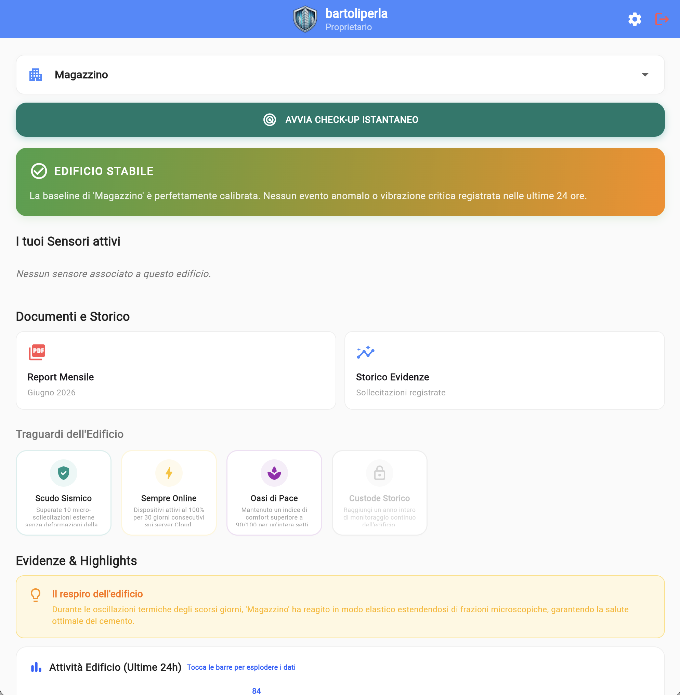Viewport: 680px width, 695px height.
Task: Start the Avvia Check-up Istantaneo button
Action: click(340, 120)
